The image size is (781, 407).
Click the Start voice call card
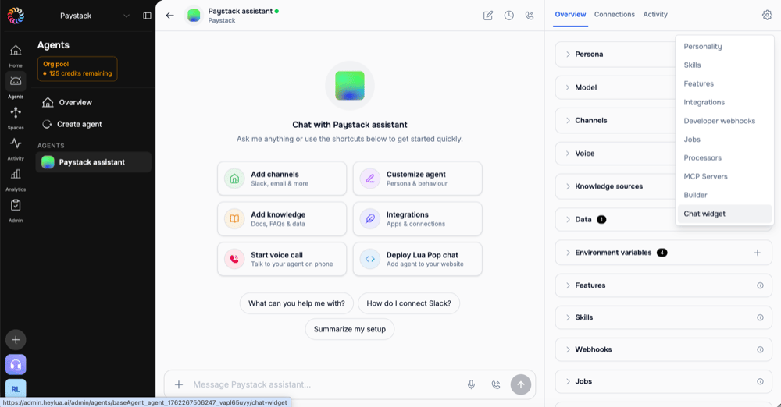coord(282,259)
